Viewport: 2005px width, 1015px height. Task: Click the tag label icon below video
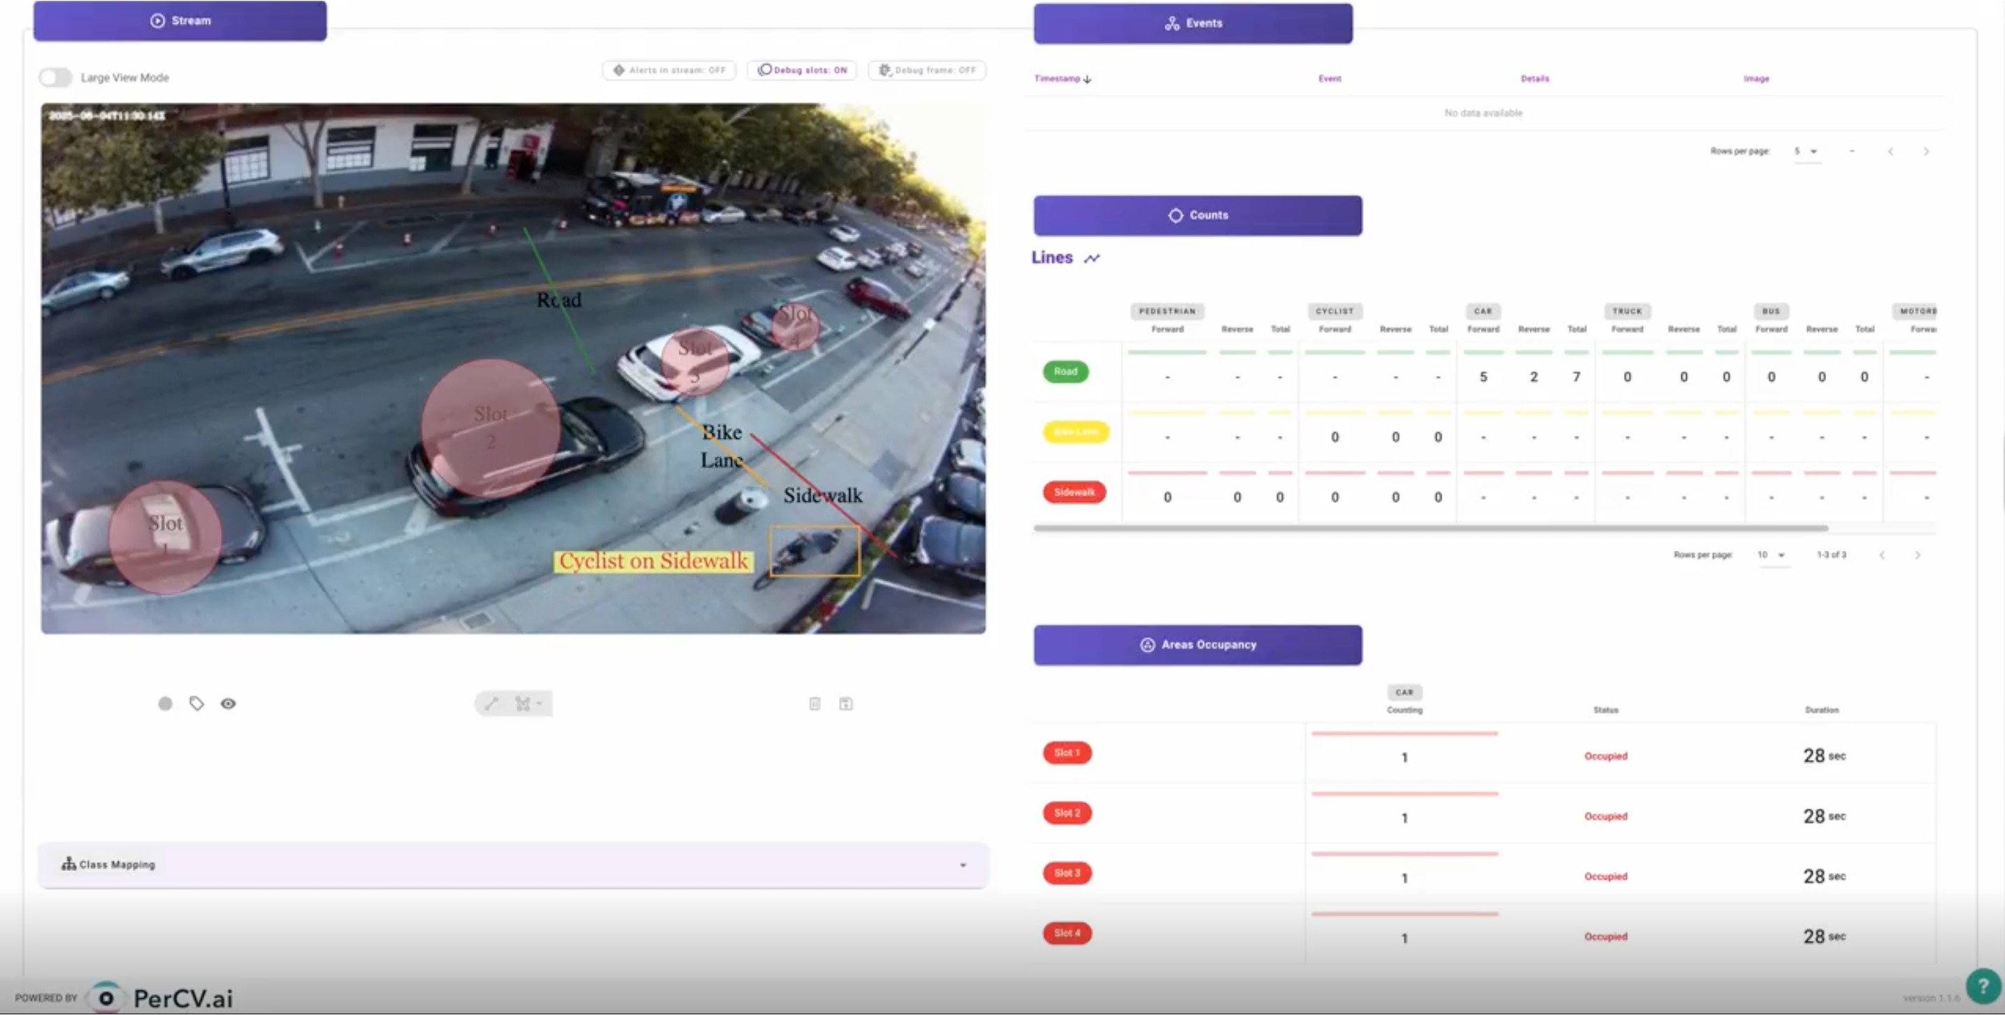click(196, 704)
